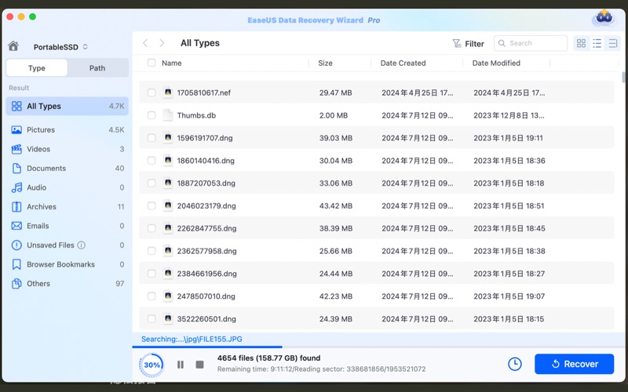The height and width of the screenshot is (392, 628).
Task: Pause the scan
Action: tap(181, 365)
